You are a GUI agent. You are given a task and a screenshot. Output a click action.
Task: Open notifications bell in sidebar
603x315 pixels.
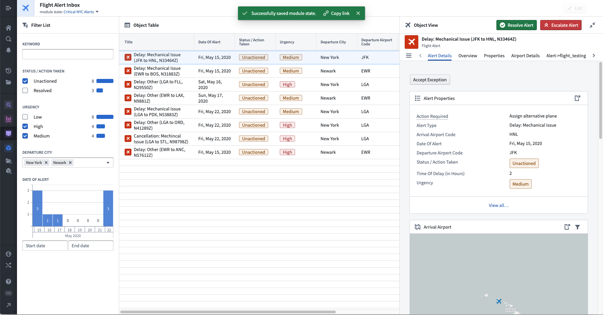pos(8,50)
